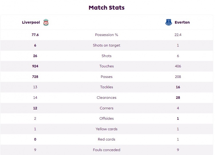Click Everton's 208 passes figure
Screen dimensions: 215x155
click(178, 76)
